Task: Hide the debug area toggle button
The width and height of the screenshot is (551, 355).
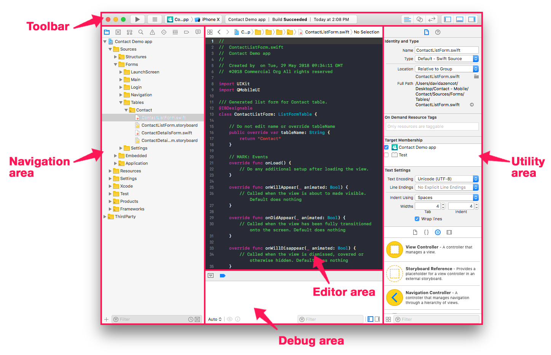Action: [210, 275]
